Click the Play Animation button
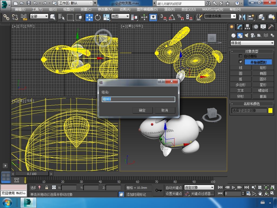The image size is (277, 208). pos(233,187)
